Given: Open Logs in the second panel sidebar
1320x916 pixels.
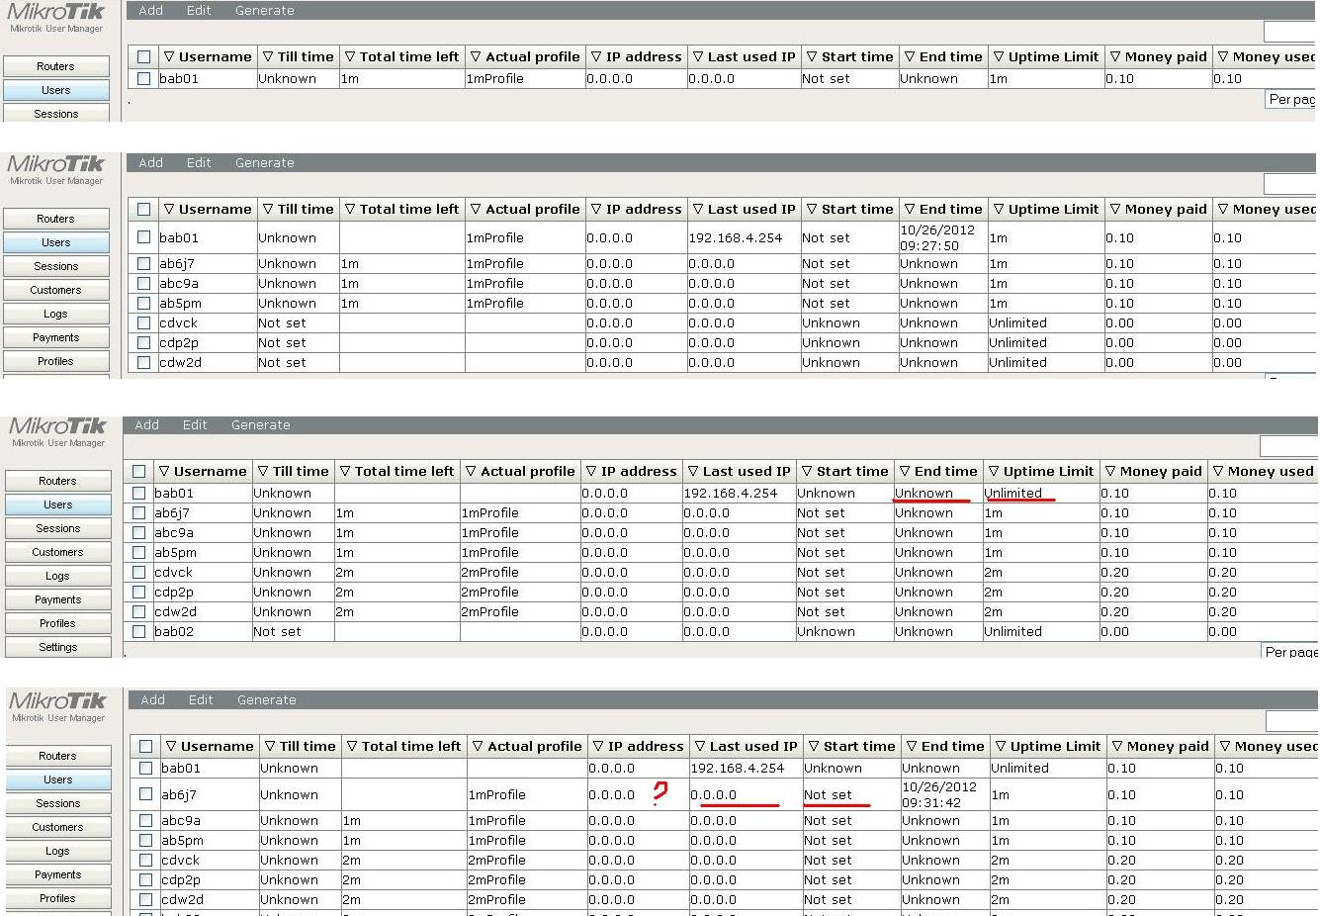Looking at the screenshot, I should pyautogui.click(x=55, y=314).
